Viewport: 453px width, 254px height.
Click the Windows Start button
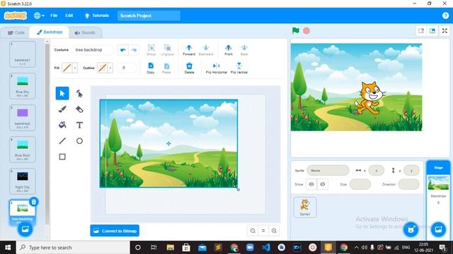tap(8, 248)
